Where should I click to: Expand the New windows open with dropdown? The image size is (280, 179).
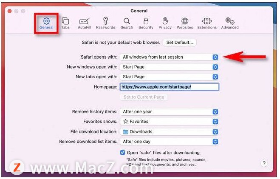click(169, 67)
